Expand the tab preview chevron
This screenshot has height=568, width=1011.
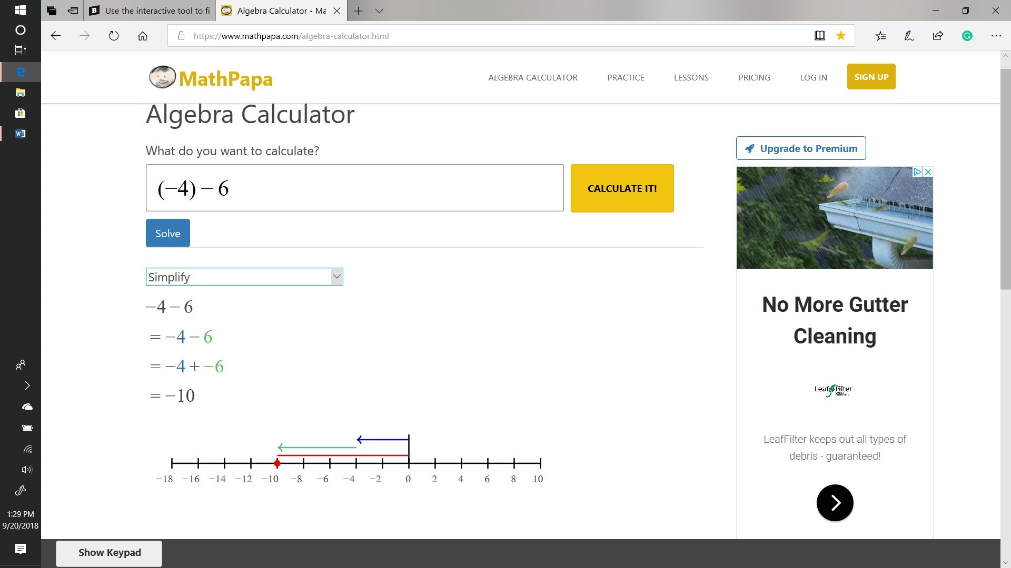(x=379, y=11)
